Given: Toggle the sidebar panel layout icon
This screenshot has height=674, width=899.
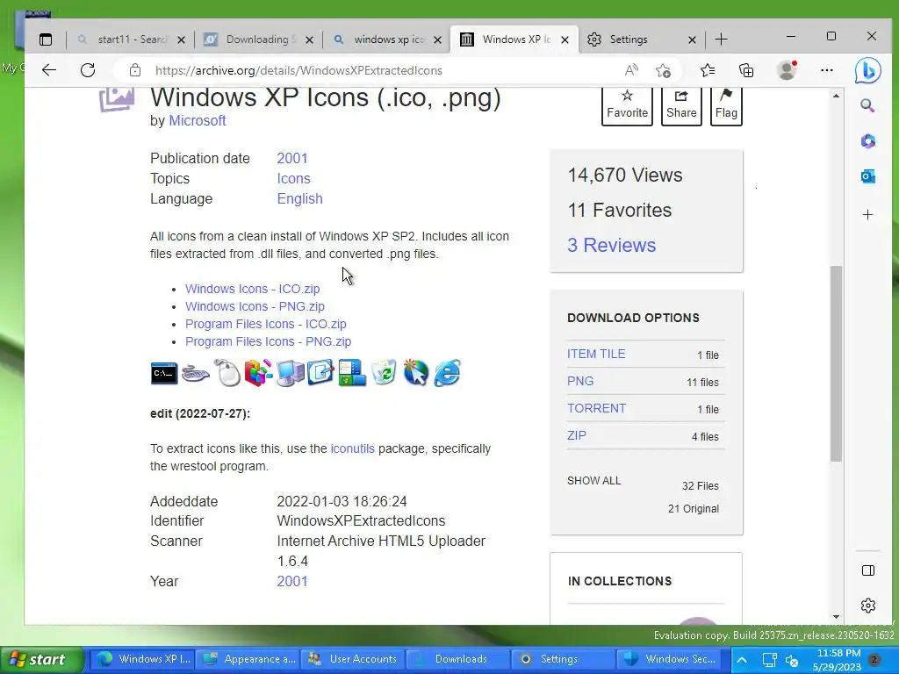Looking at the screenshot, I should [868, 570].
